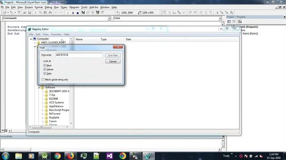Viewport: 286px width, 160px height.
Task: Click the Undo toolbar icon
Action: coord(56,12)
